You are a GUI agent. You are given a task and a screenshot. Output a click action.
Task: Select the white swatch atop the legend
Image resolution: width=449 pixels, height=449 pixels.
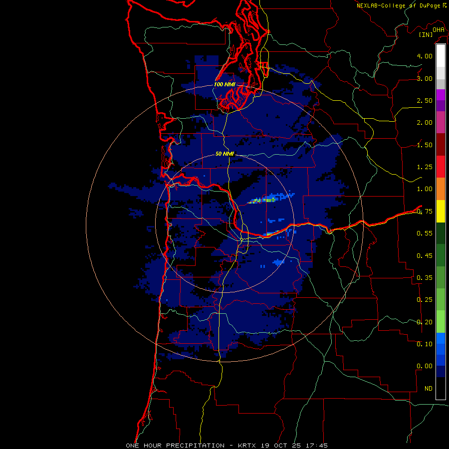click(441, 56)
